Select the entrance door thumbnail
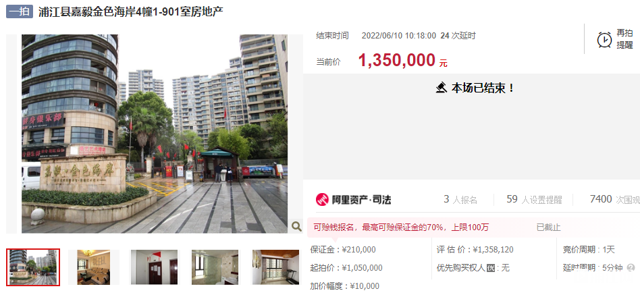Image resolution: width=640 pixels, height=295 pixels. coord(155,267)
